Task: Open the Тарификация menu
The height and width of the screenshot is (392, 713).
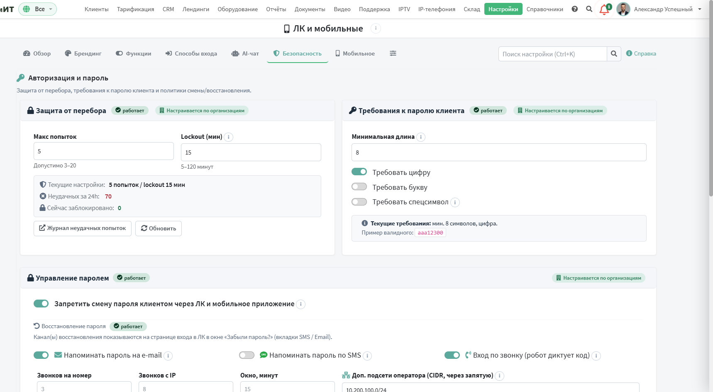Action: coord(136,9)
